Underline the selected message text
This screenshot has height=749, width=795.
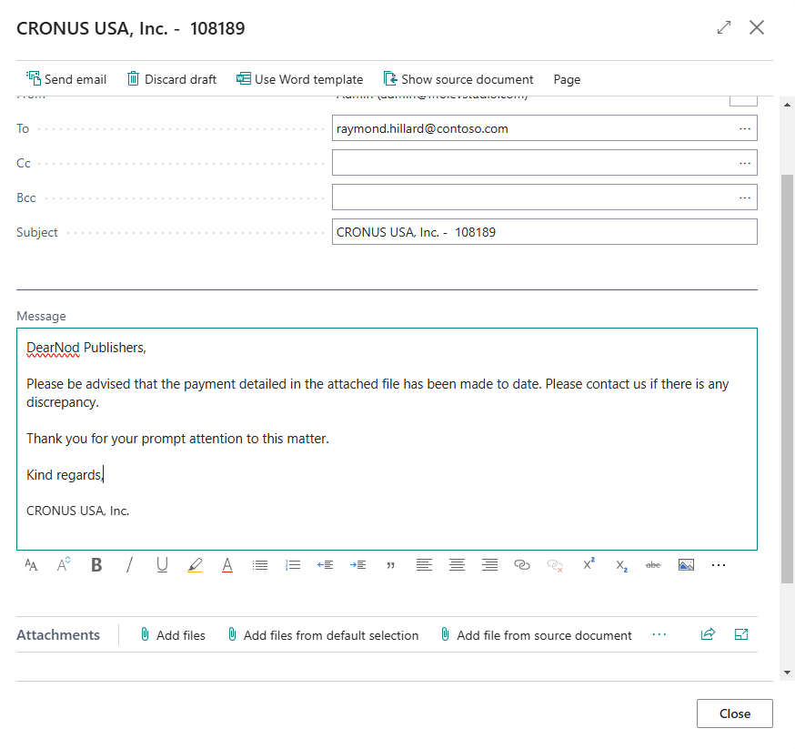point(162,564)
